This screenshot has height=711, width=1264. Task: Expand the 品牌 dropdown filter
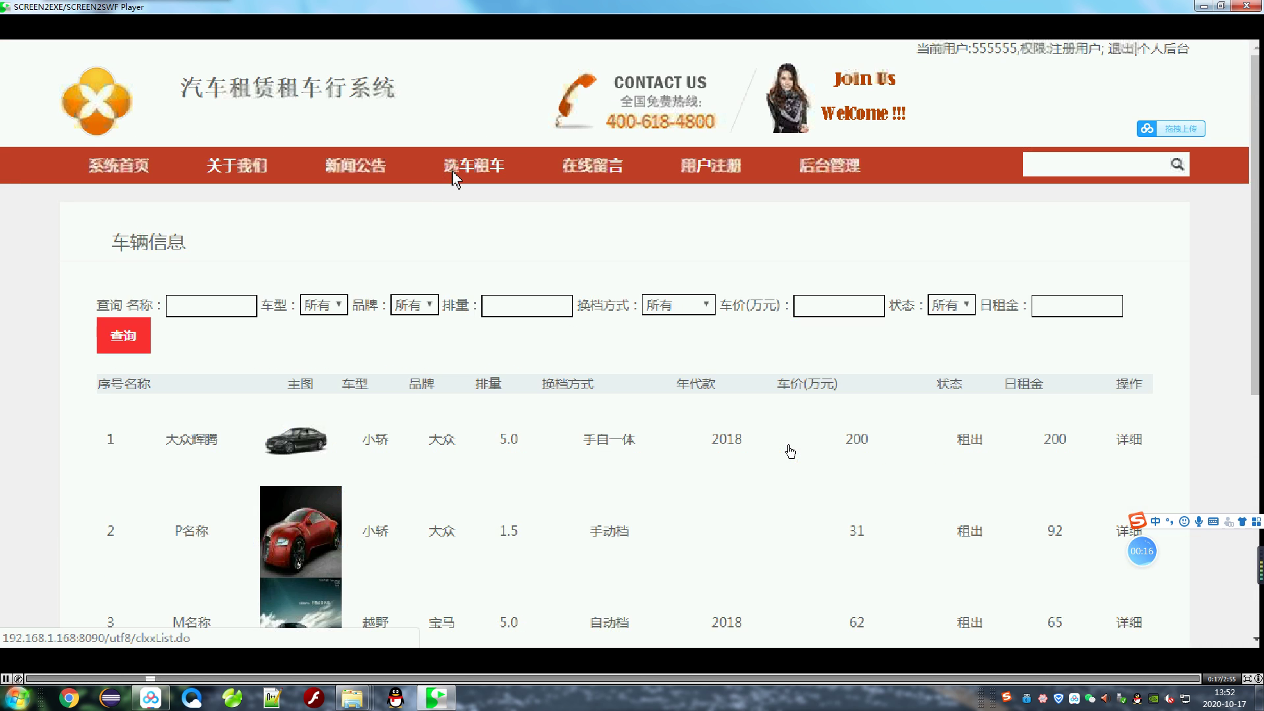coord(414,305)
